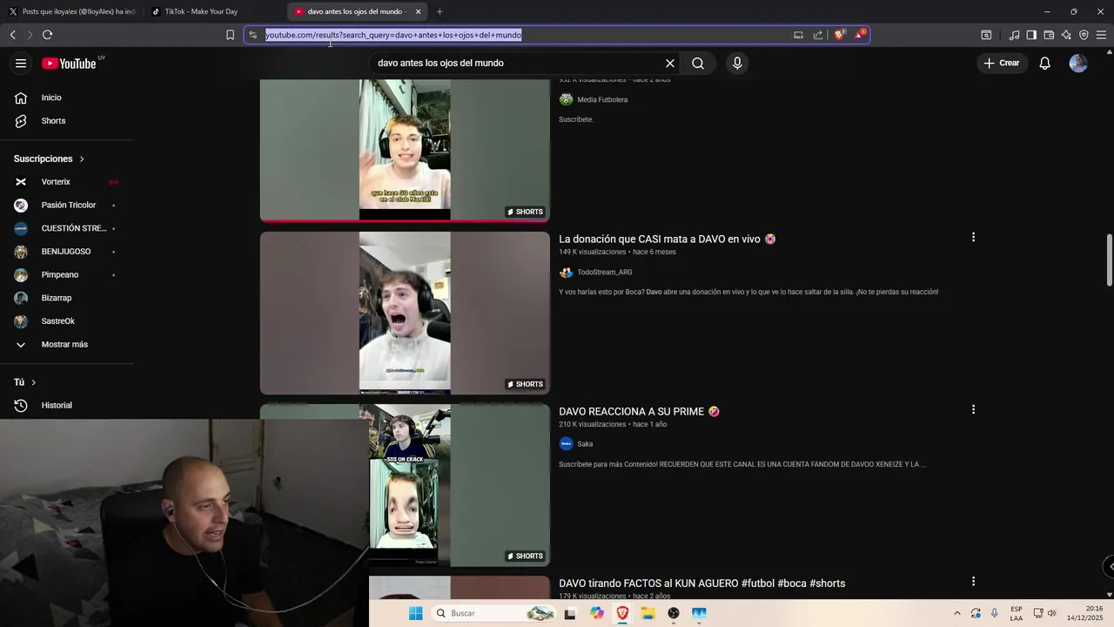Open Copilot from the taskbar
This screenshot has height=627, width=1114.
click(596, 613)
